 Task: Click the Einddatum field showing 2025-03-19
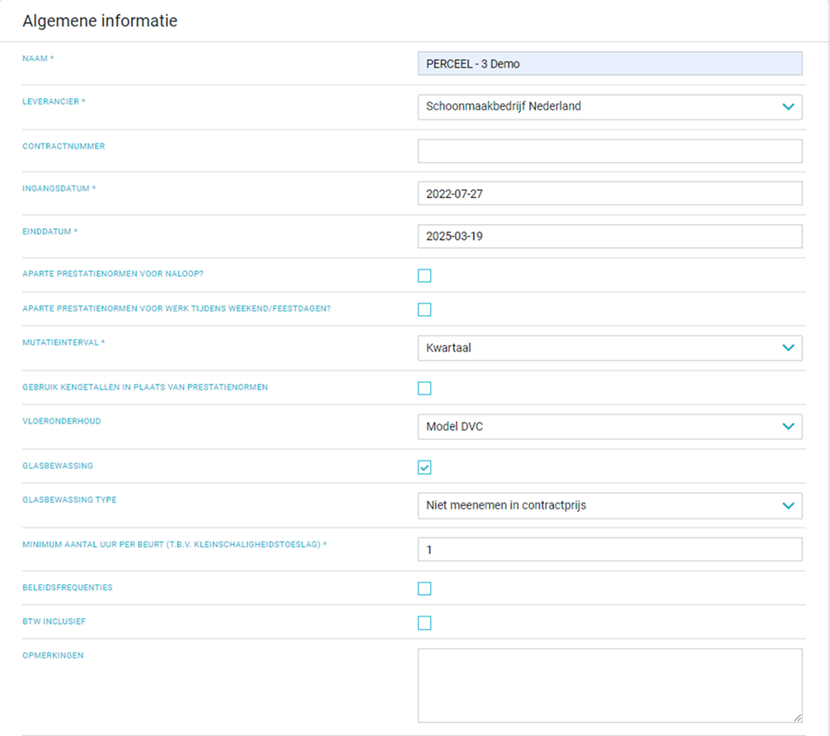[x=610, y=236]
